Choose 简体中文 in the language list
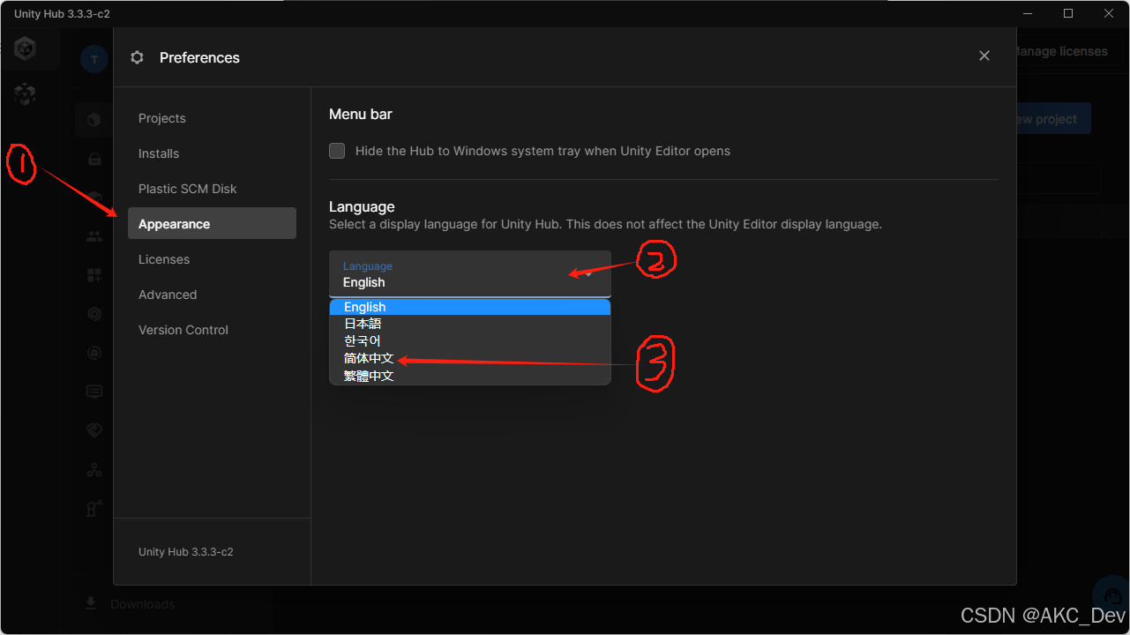This screenshot has width=1130, height=635. [470, 358]
